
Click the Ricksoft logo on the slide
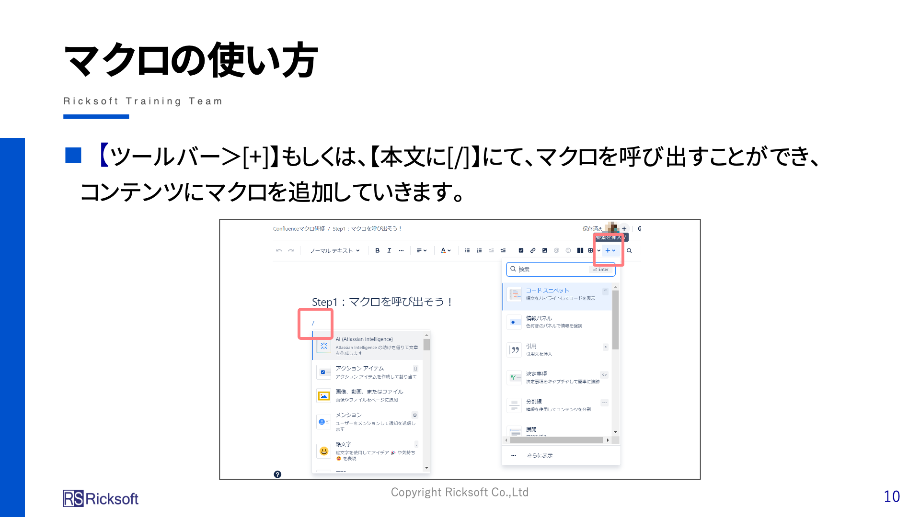pos(101,499)
